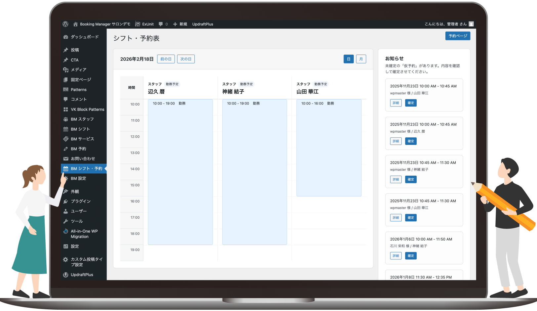Click the WordPress logo icon
Screen dimensions: 537x311
tap(65, 24)
